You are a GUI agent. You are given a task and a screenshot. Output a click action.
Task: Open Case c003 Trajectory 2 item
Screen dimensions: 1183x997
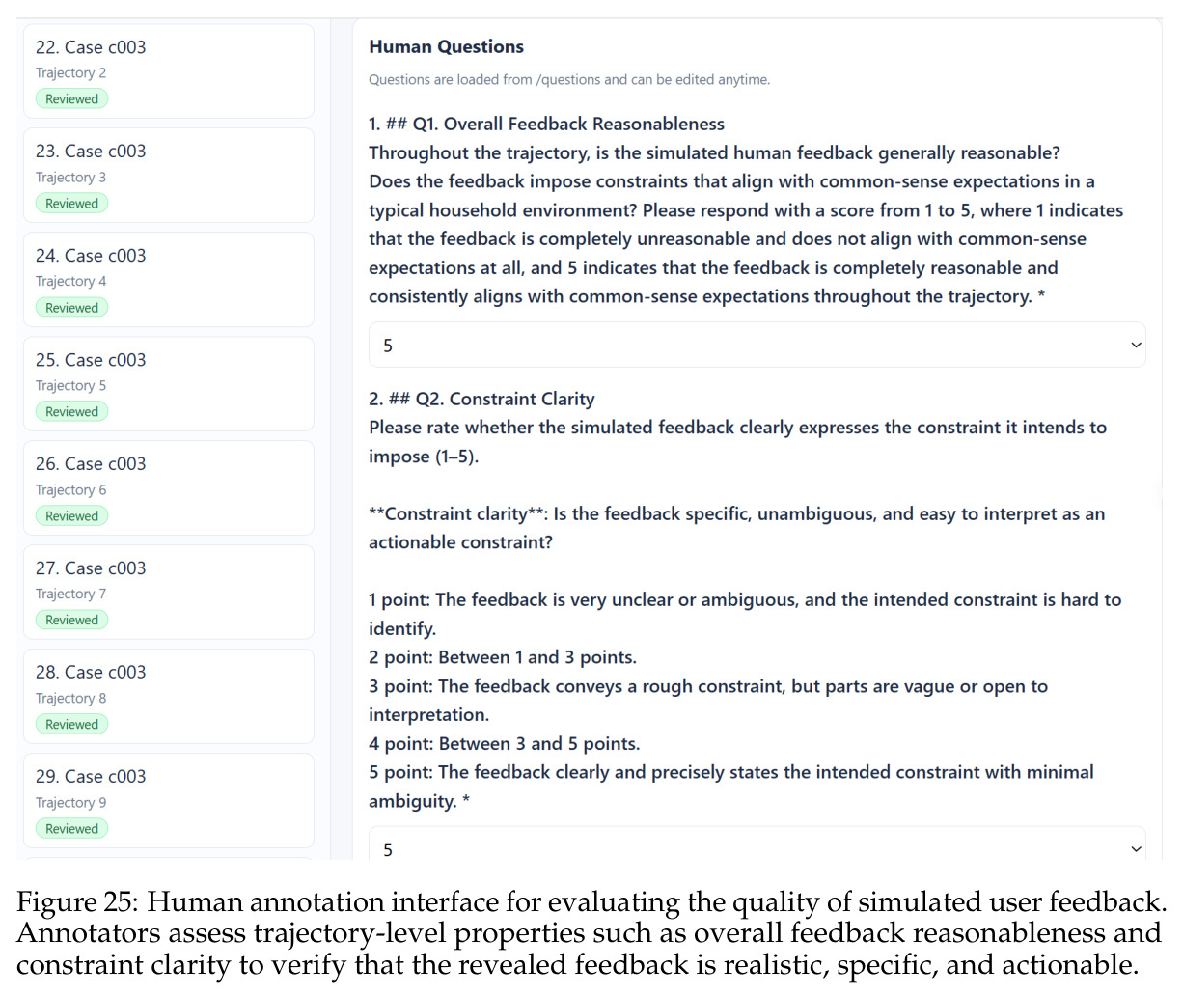click(x=169, y=71)
